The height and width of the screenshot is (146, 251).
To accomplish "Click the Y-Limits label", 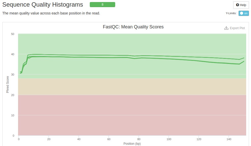I will click(231, 13).
